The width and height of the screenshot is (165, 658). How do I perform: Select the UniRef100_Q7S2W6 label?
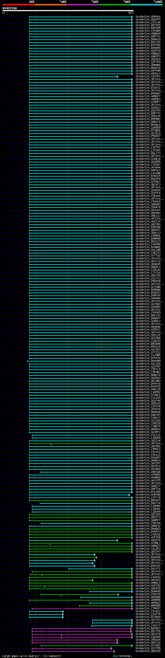[148, 287]
